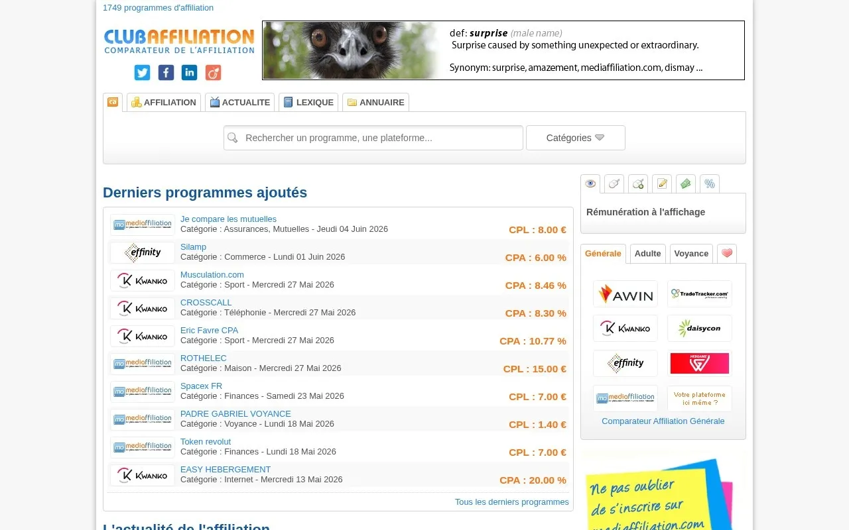This screenshot has width=849, height=530.
Task: Open the LinkedIn social icon
Action: pos(189,72)
